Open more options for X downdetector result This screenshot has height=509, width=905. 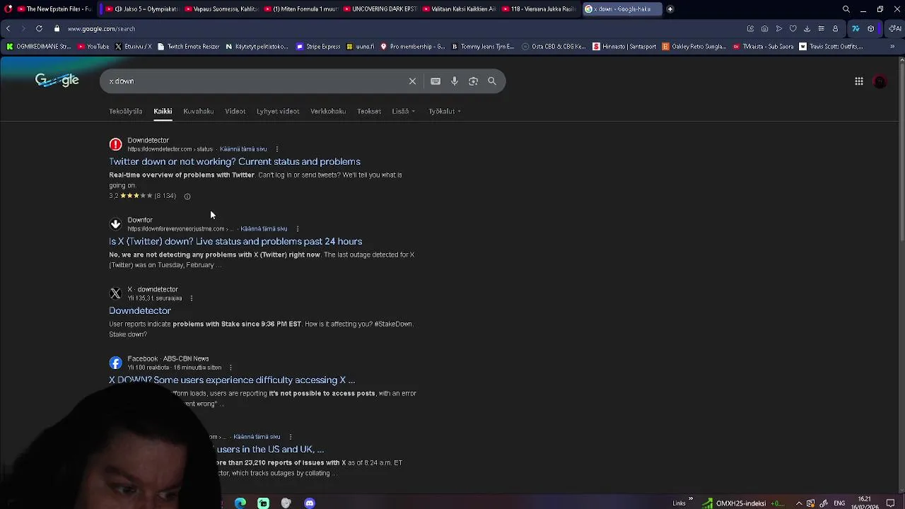(x=191, y=298)
